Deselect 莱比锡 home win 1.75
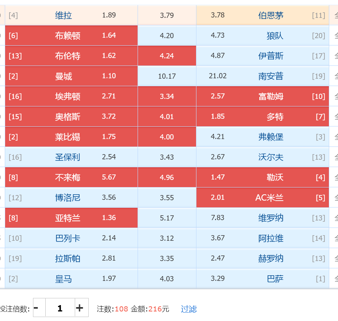The height and width of the screenshot is (321, 338). tap(71, 137)
